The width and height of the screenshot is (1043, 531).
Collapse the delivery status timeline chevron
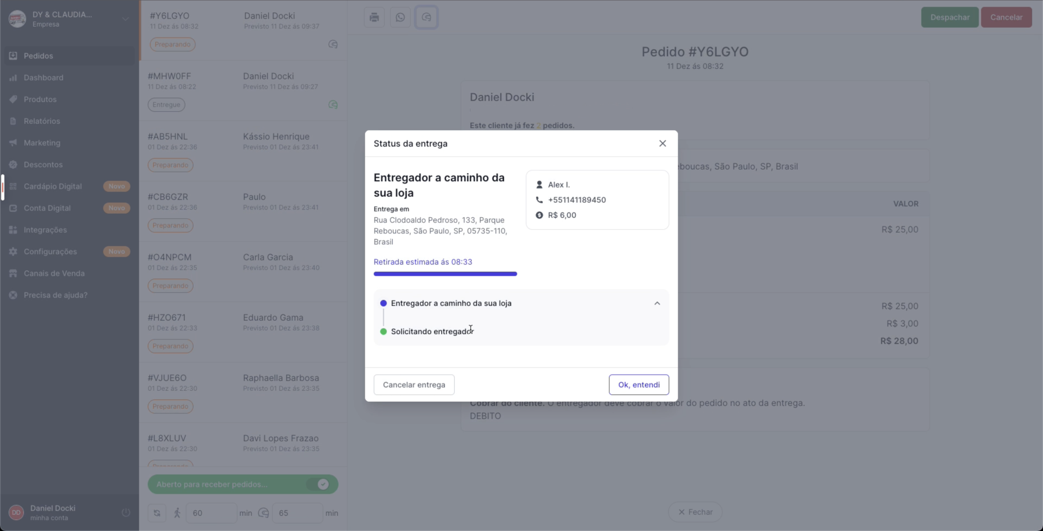[x=657, y=303]
